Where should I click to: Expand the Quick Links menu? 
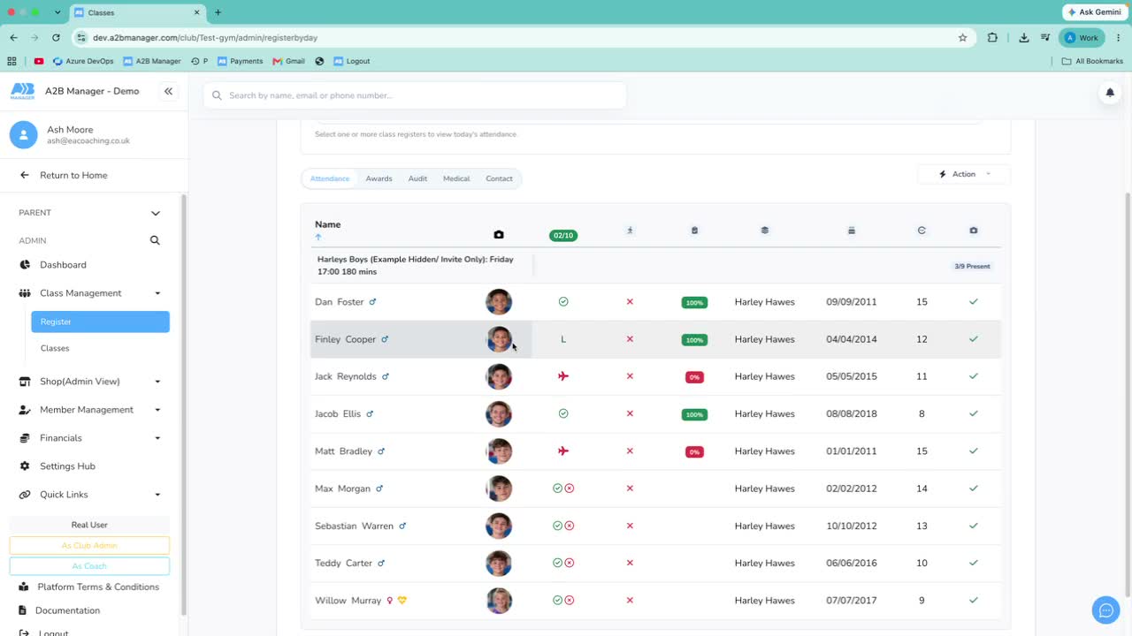pyautogui.click(x=157, y=495)
